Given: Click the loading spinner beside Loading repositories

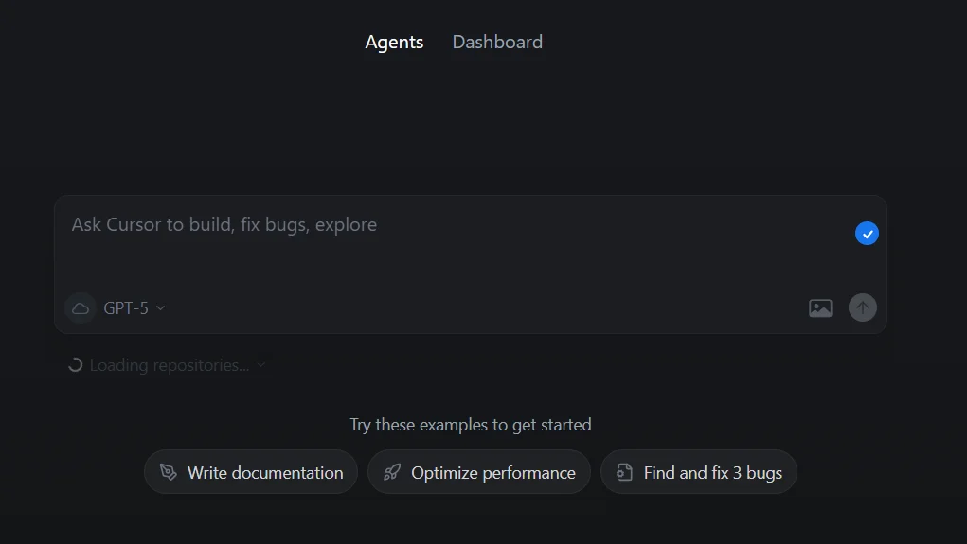Looking at the screenshot, I should 75,365.
